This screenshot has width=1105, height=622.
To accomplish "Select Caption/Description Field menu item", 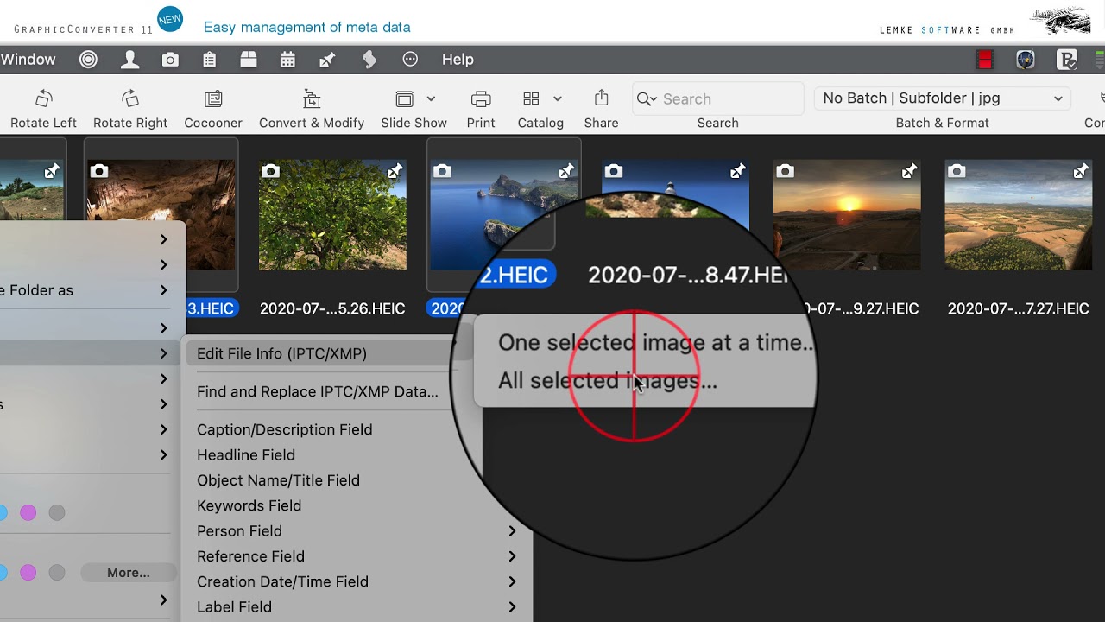I will 285,429.
